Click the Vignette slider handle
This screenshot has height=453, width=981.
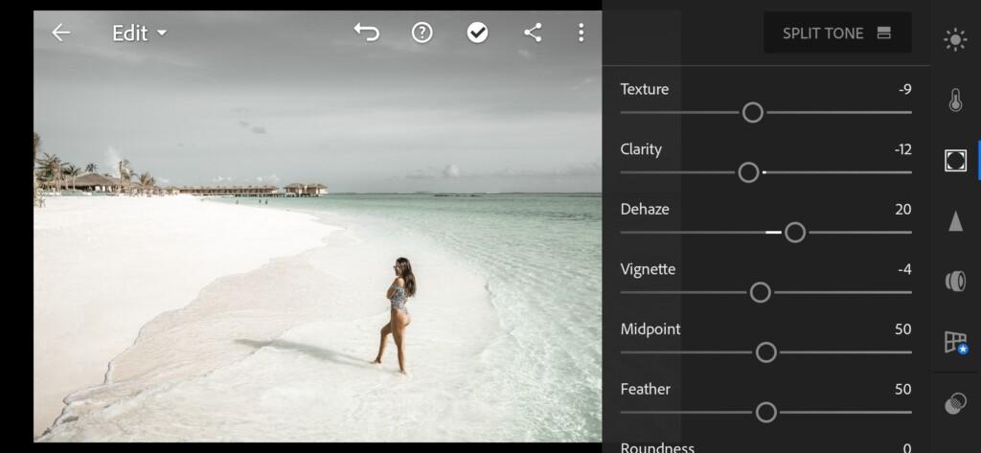point(760,292)
